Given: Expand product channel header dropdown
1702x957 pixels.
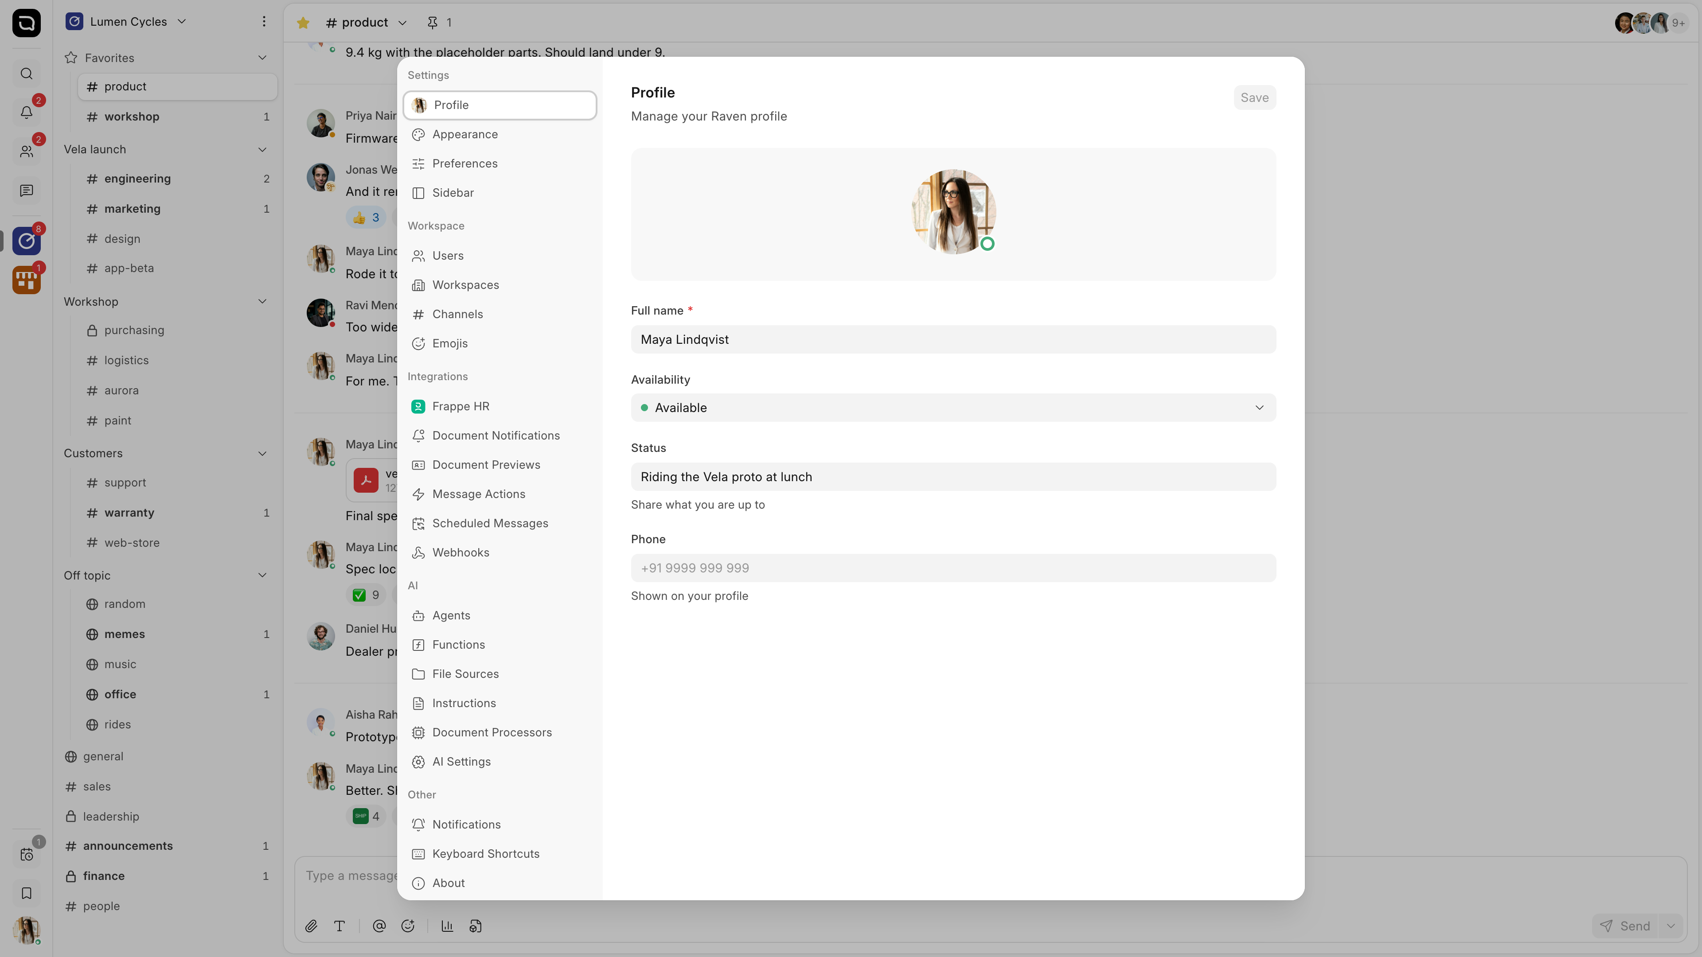Looking at the screenshot, I should tap(402, 23).
